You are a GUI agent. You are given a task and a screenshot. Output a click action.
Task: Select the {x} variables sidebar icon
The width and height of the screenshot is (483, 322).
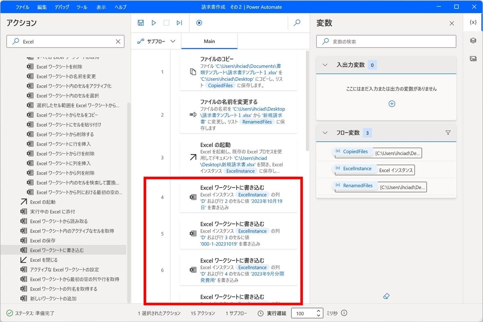click(x=473, y=23)
